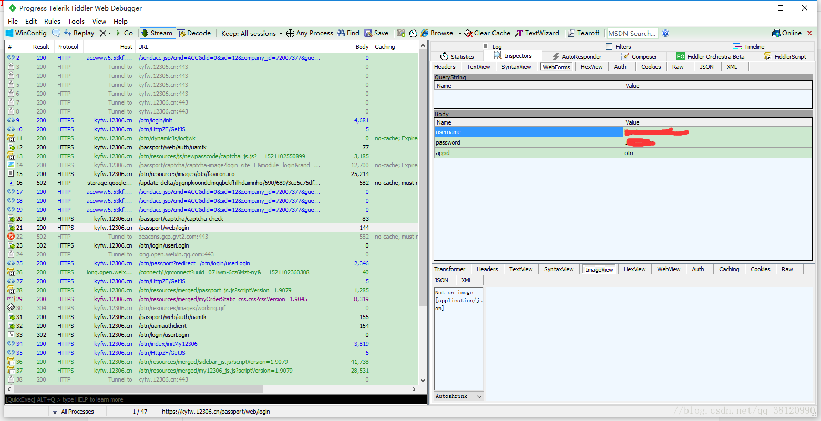The width and height of the screenshot is (821, 421).
Task: Click the Online network status indicator
Action: 787,33
